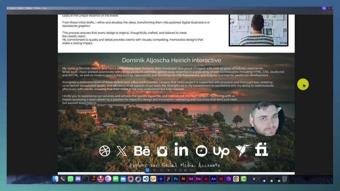
Task: Open Adobe XD from the dock
Action: click(191, 179)
